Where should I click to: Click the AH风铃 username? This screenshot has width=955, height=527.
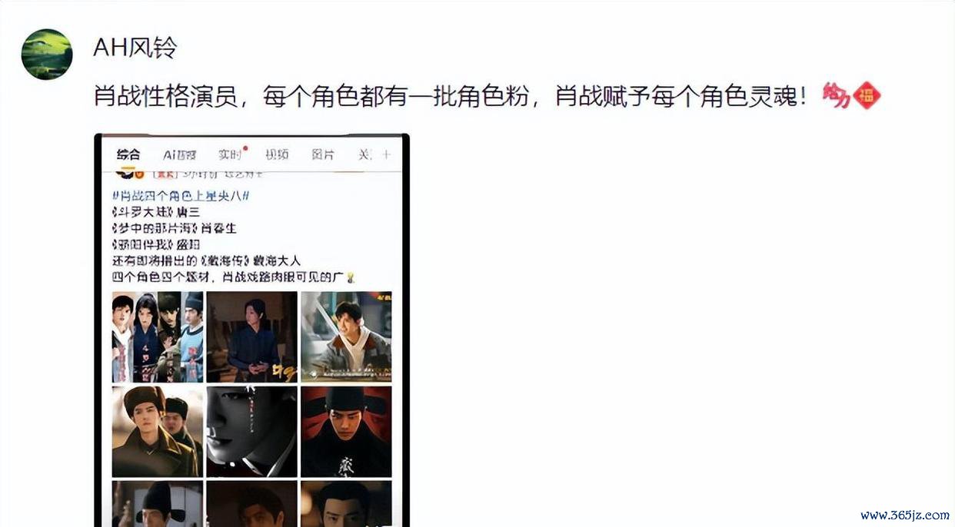[135, 48]
